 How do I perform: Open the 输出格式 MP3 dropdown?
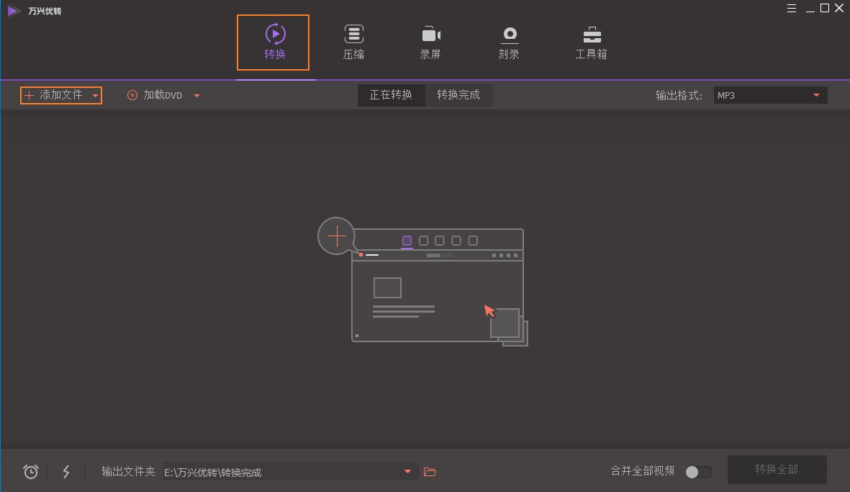[x=769, y=94]
